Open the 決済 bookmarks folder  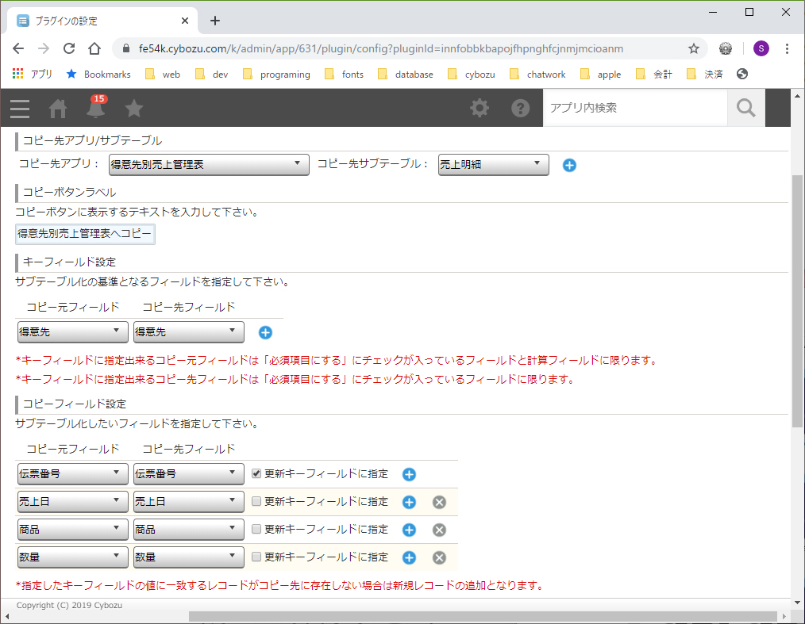click(x=704, y=75)
